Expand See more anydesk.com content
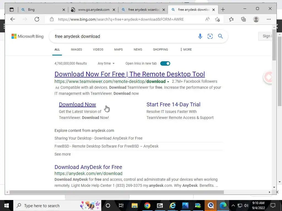 pyautogui.click(x=63, y=154)
